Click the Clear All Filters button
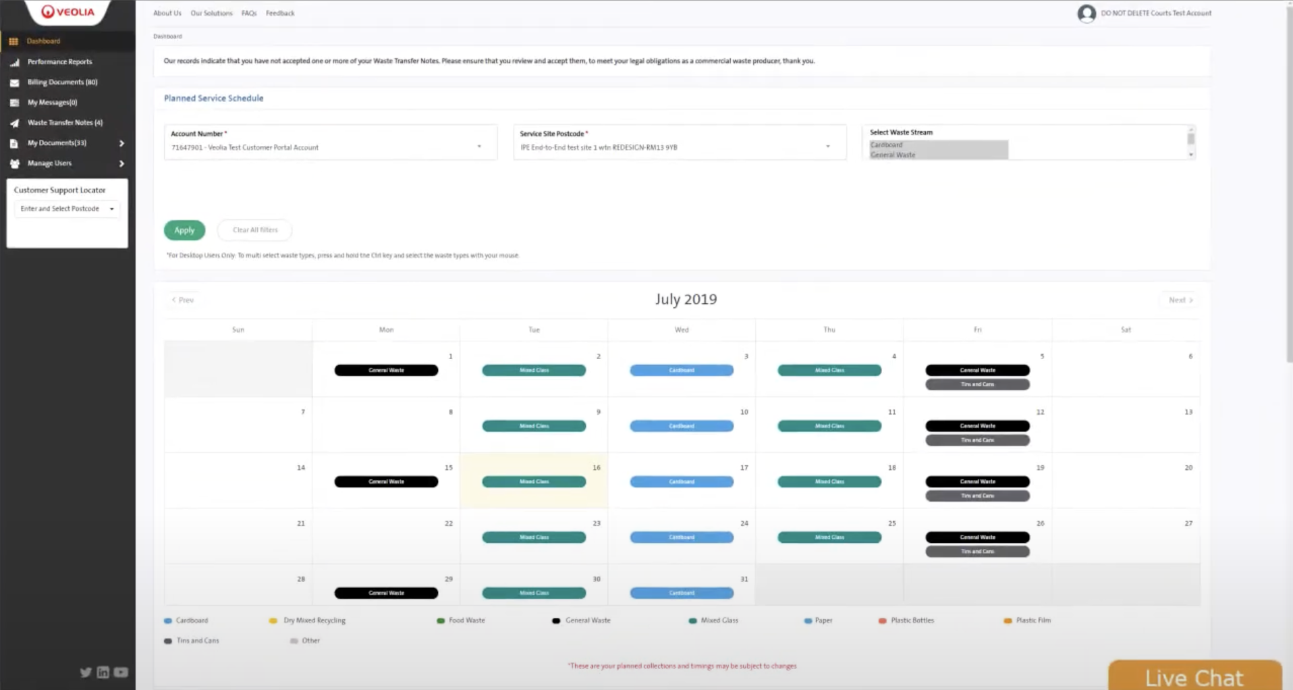This screenshot has height=690, width=1293. coord(255,230)
